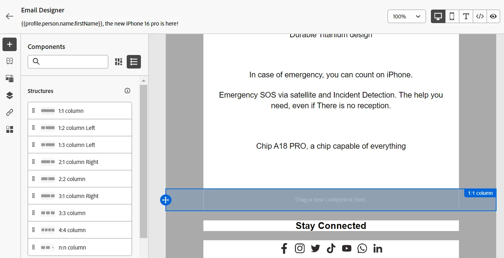The image size is (504, 258).
Task: Open the image assets picker panel
Action: tap(10, 78)
